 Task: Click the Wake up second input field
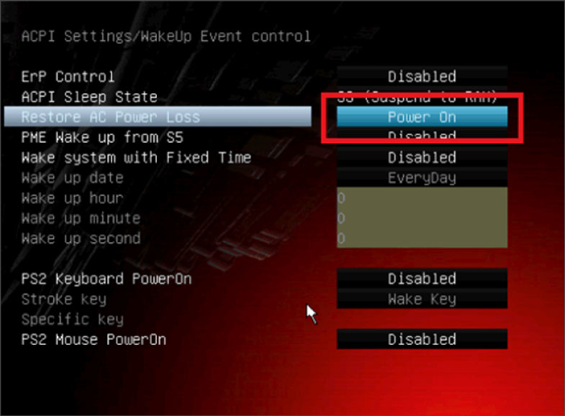(x=422, y=238)
